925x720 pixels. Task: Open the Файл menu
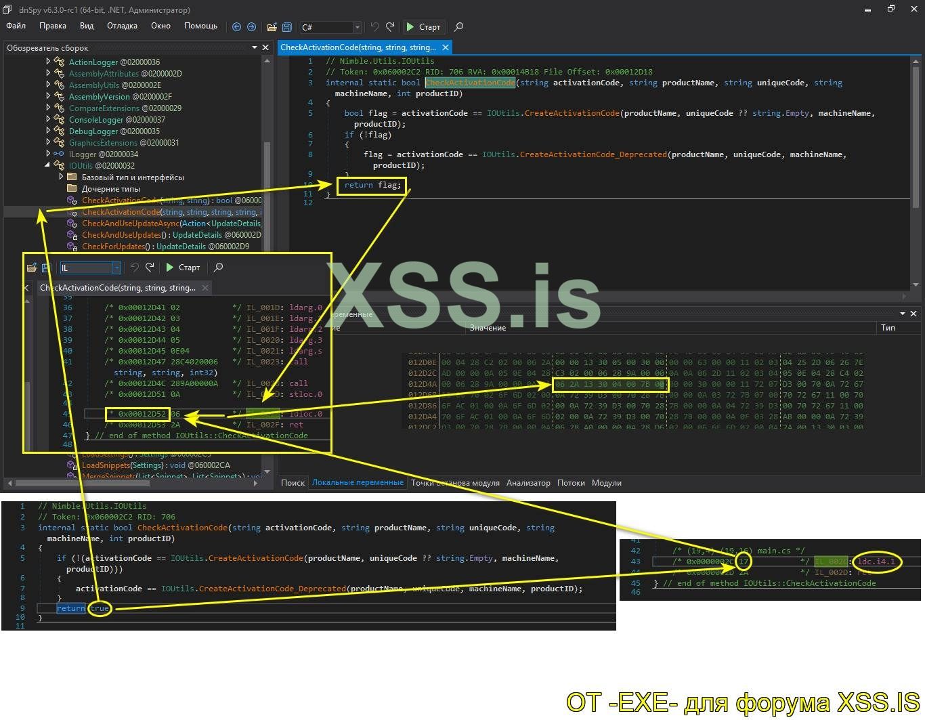click(16, 26)
